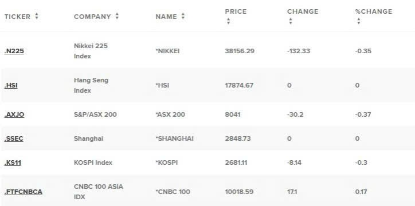Click the PRICE column header text
The width and height of the screenshot is (415, 206).
pyautogui.click(x=236, y=11)
